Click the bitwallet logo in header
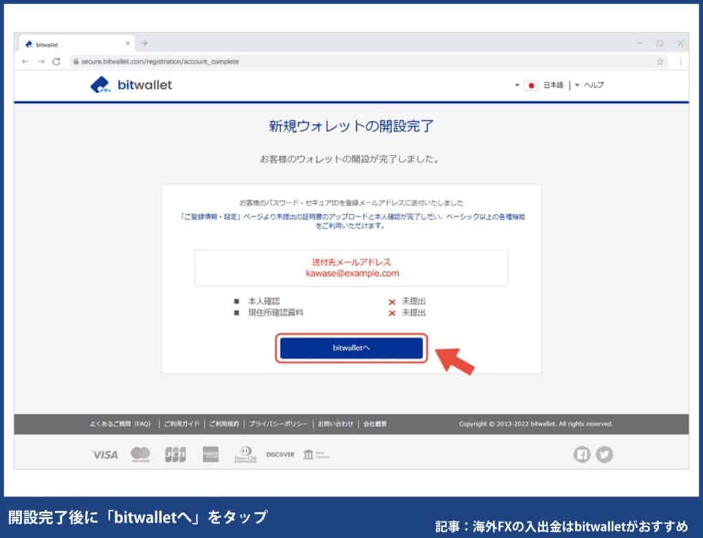 [131, 84]
